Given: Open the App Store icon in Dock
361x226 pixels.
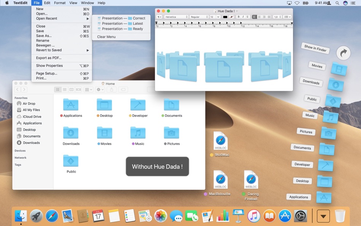Looking at the screenshot, I should pyautogui.click(x=285, y=216).
